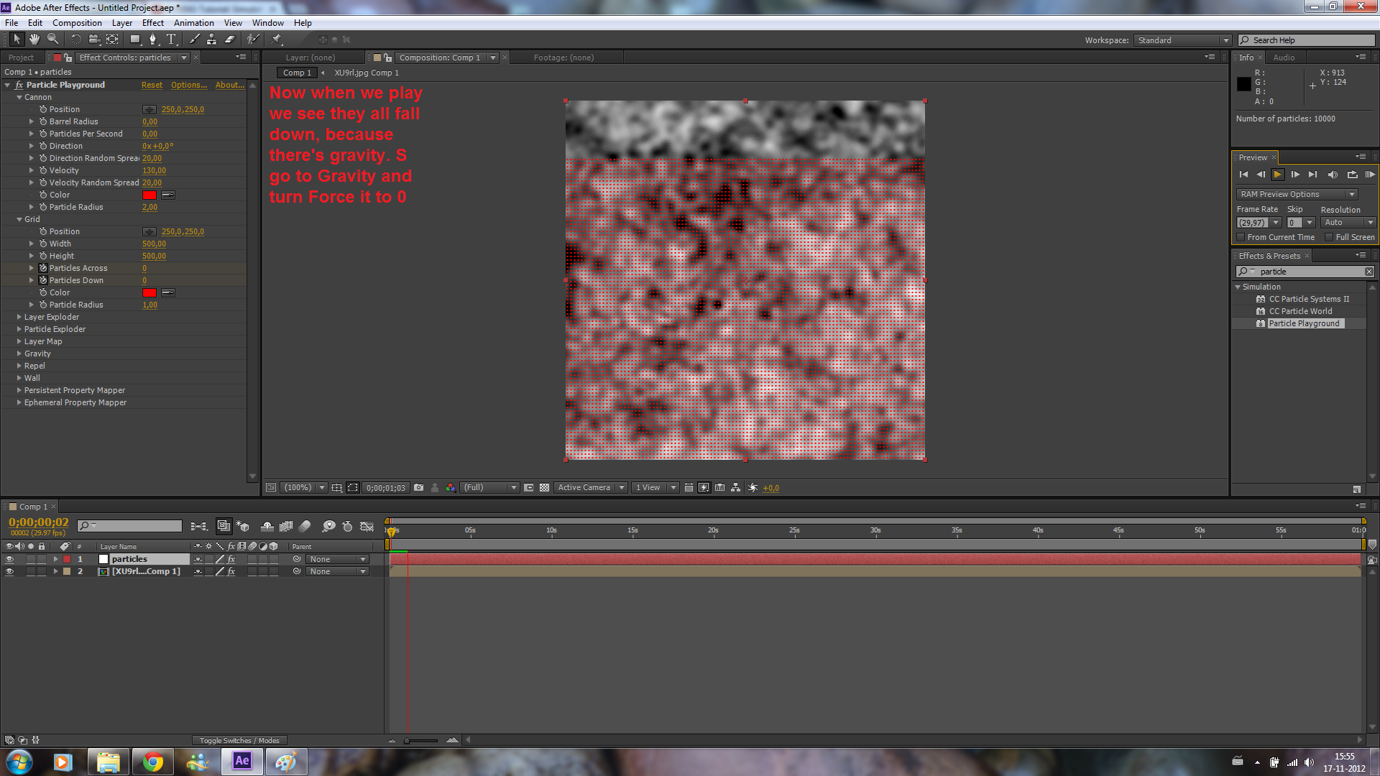Select the Horizontal Type tool
The height and width of the screenshot is (776, 1380).
[x=171, y=40]
